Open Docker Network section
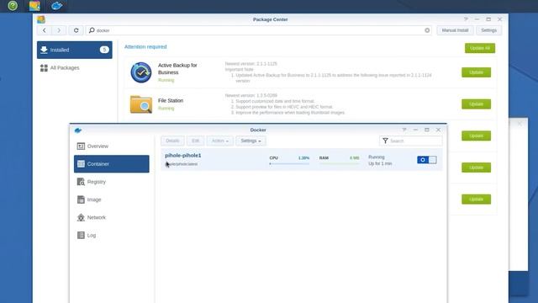This screenshot has height=303, width=538. [x=112, y=217]
